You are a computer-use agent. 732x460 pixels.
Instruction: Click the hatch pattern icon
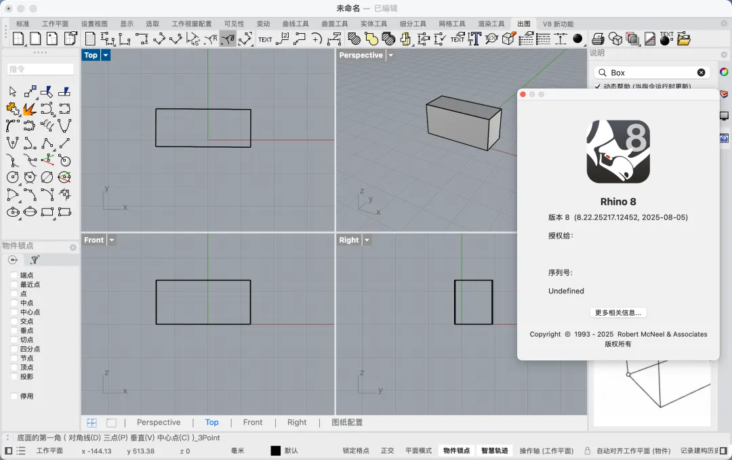coord(354,39)
